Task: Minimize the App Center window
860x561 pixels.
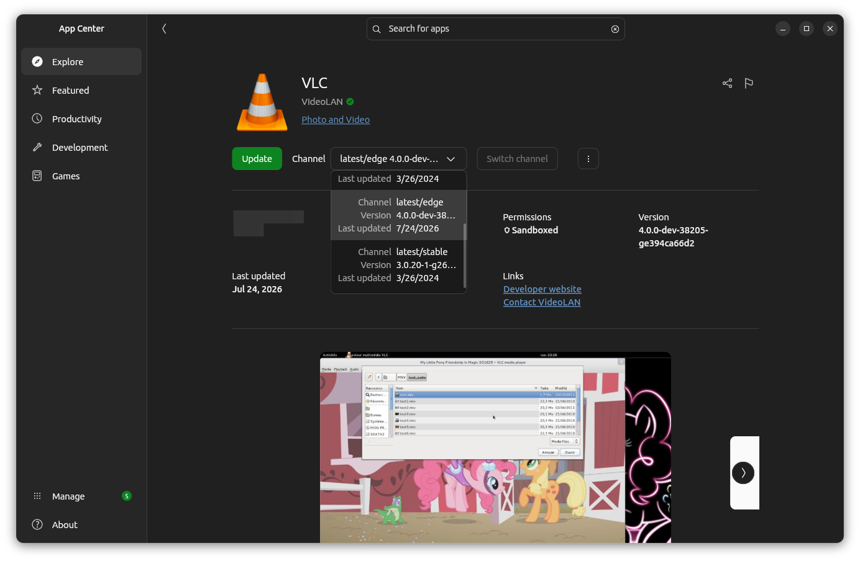Action: click(x=783, y=29)
